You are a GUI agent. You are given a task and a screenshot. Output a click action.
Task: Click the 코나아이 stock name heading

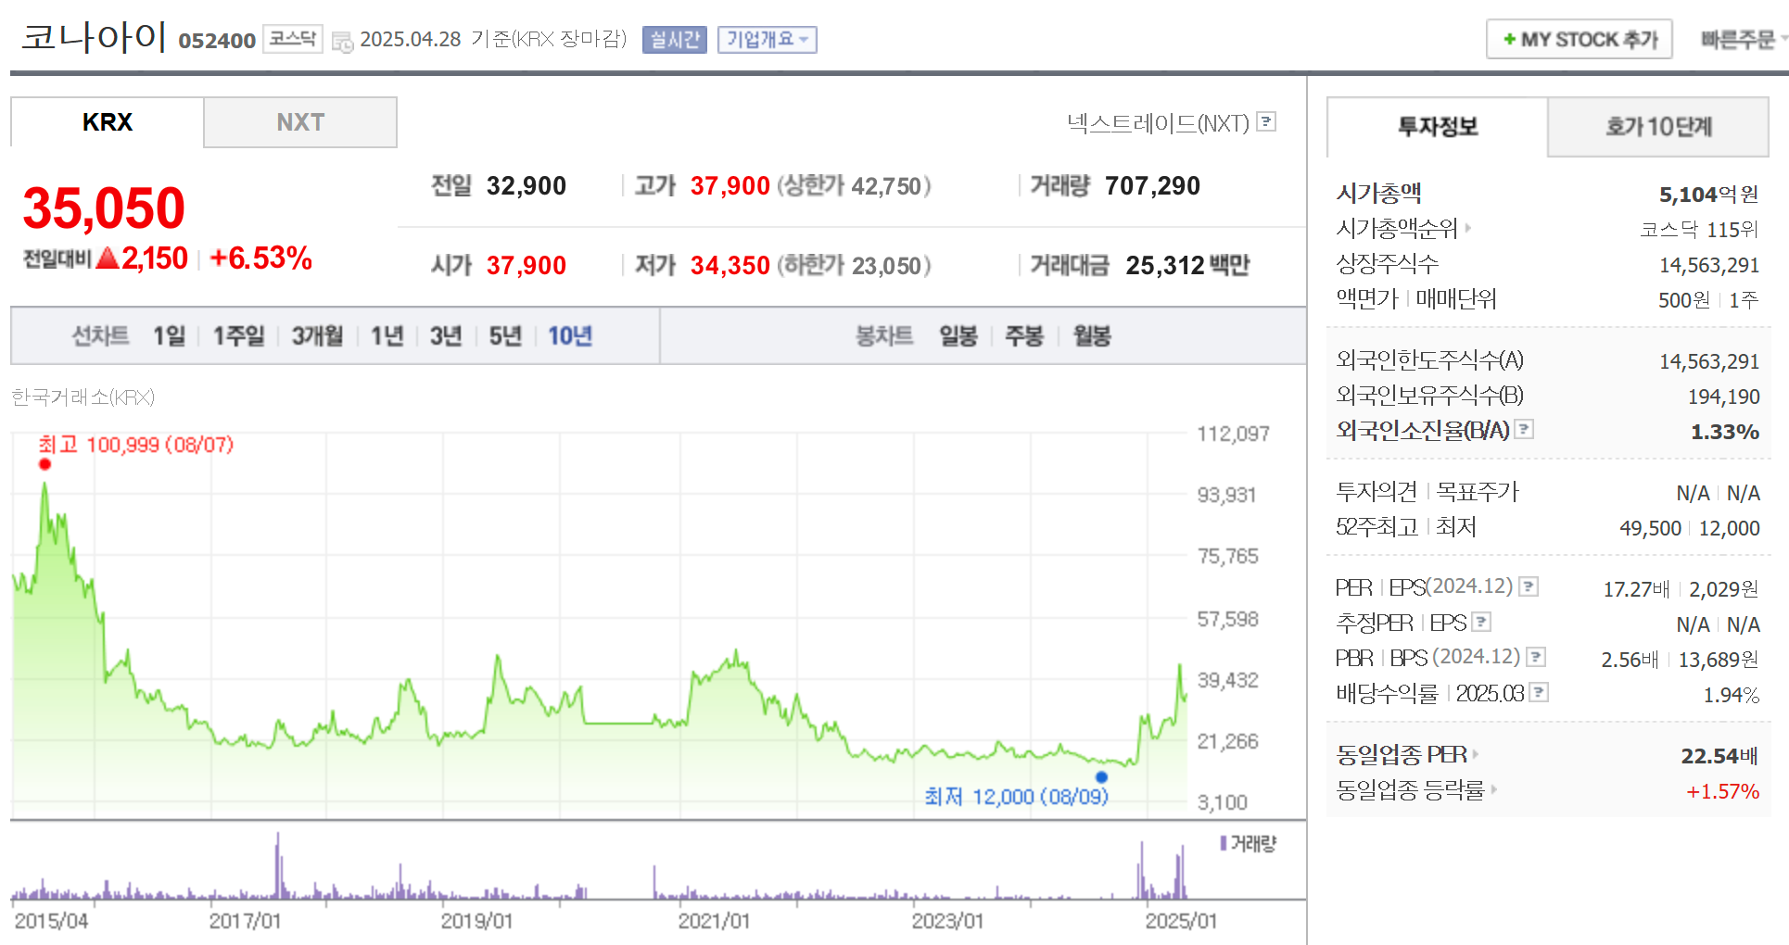click(94, 37)
